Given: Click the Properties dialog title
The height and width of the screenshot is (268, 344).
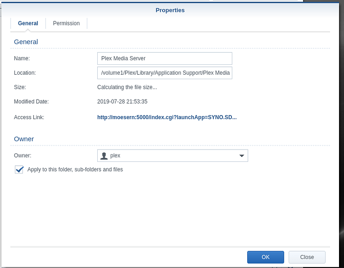Looking at the screenshot, I should (x=170, y=10).
